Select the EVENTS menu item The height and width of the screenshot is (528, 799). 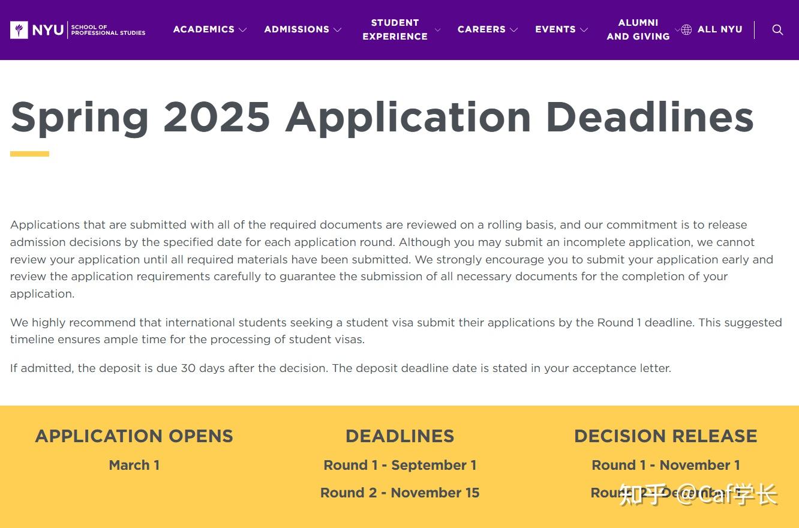coord(555,29)
